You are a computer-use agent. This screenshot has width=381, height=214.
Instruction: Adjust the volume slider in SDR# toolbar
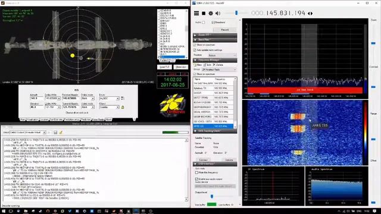236,13
